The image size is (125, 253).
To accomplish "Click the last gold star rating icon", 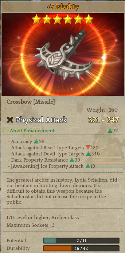I will 89,19.
